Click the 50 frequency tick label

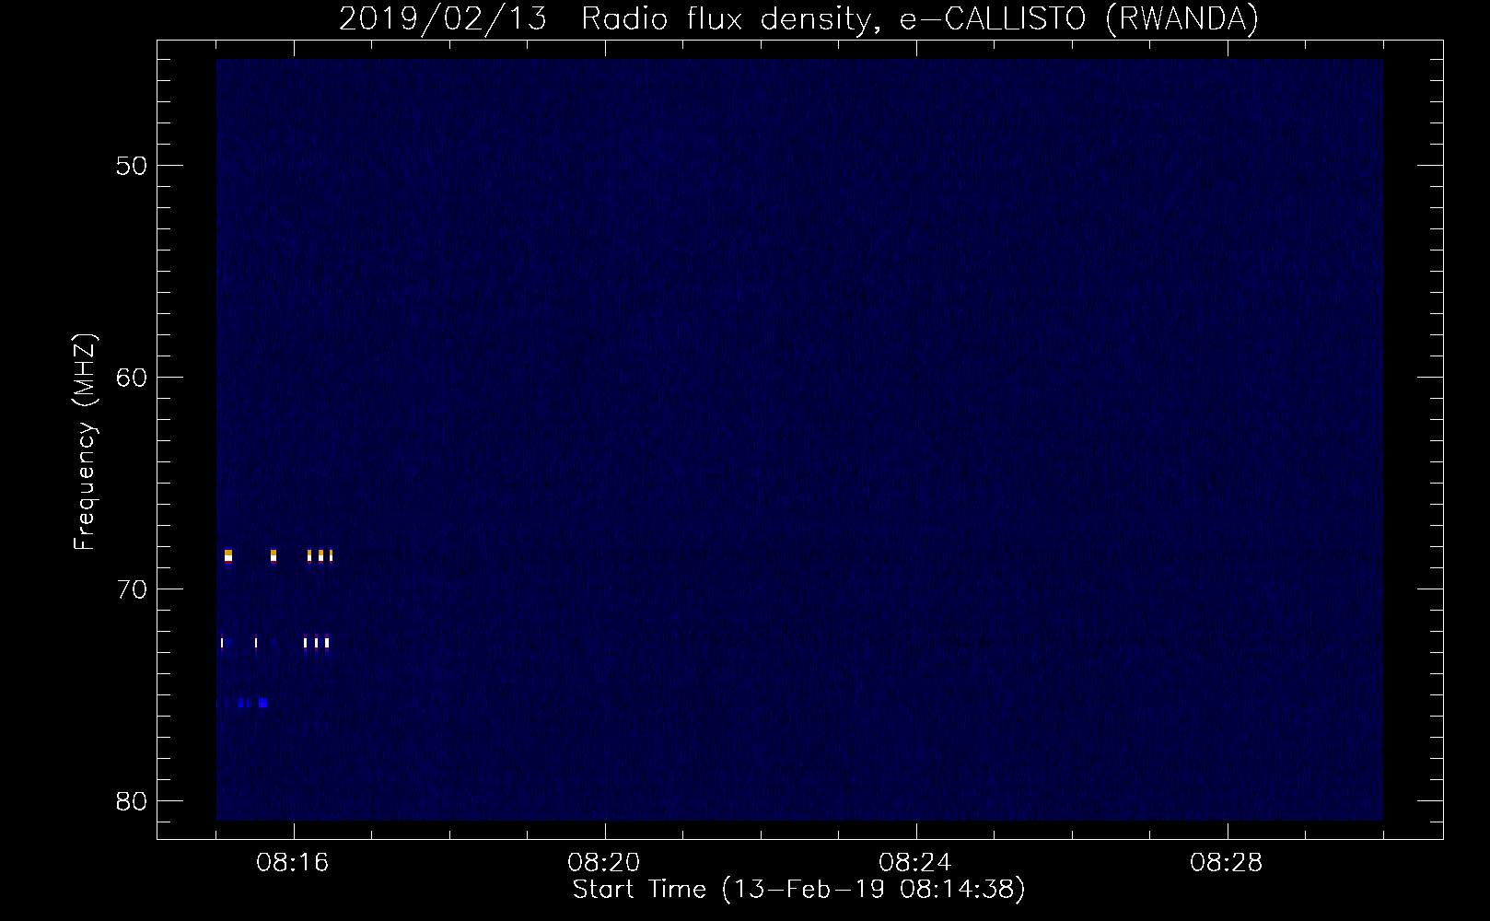(132, 166)
